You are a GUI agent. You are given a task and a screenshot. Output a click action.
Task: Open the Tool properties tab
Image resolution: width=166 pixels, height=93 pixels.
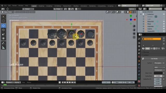pos(139,39)
